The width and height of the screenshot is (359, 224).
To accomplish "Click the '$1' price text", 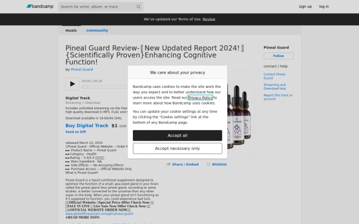I will tap(114, 125).
